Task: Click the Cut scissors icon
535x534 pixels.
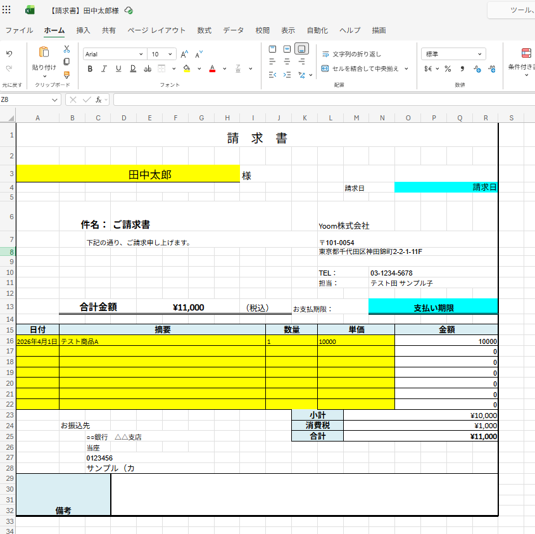Action: click(66, 49)
